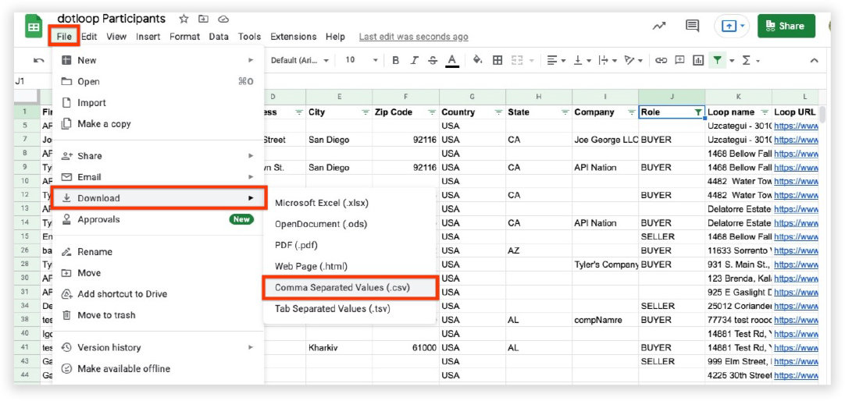845x401 pixels.
Task: Open the borders tool
Action: (x=497, y=60)
